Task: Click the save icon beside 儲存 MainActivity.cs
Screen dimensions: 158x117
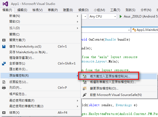Action: pyautogui.click(x=4, y=47)
